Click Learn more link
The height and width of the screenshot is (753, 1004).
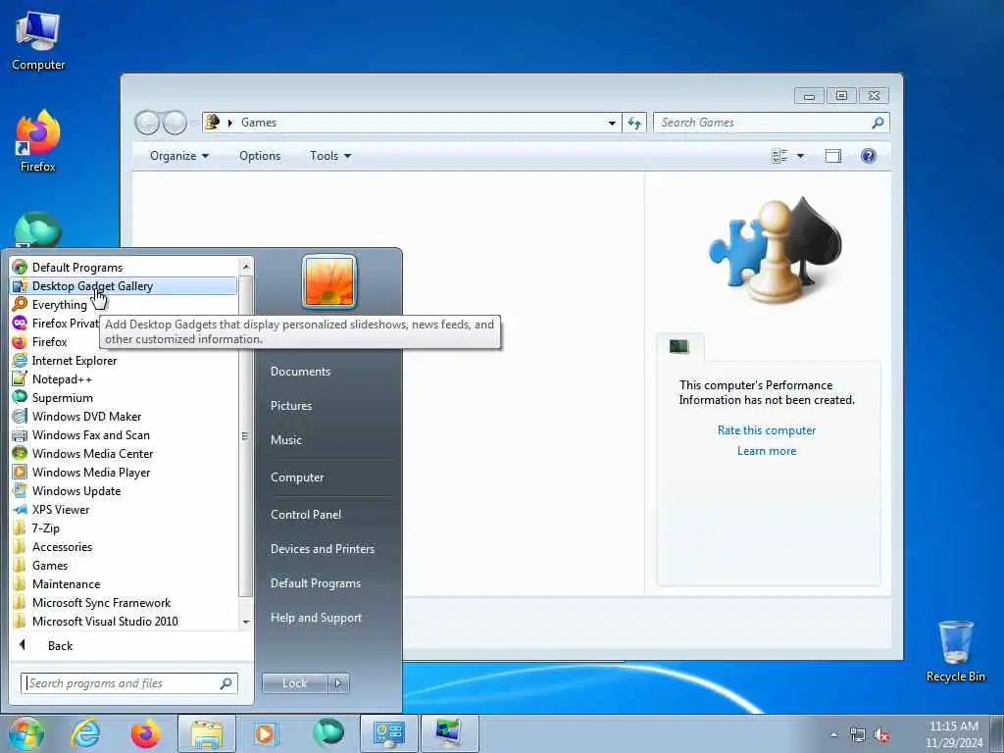click(767, 451)
